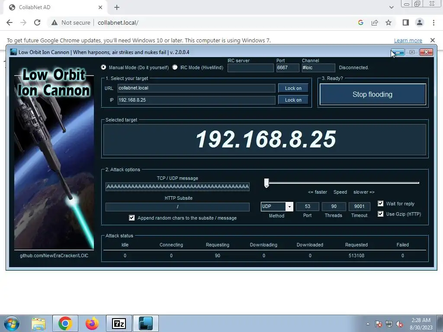Open 7-Zip from taskbar
This screenshot has height=332, width=443.
click(x=119, y=323)
